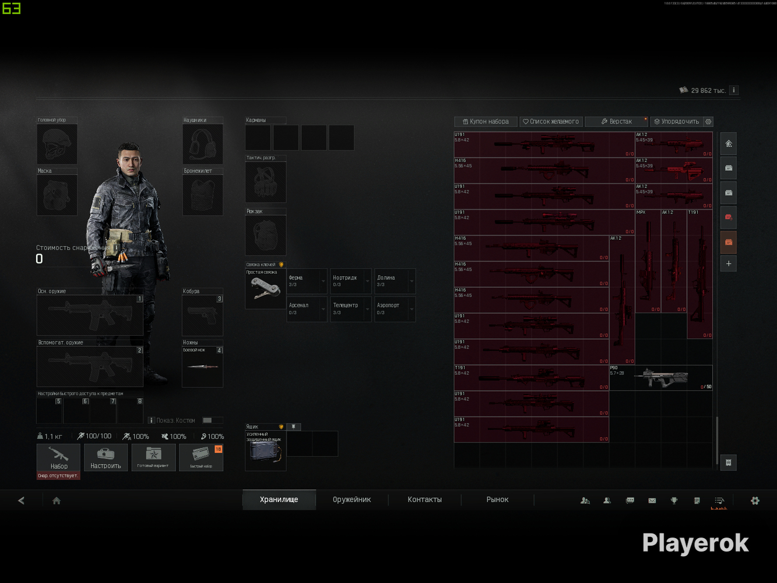Click the pin icon beside Ящик
Screen dimensions: 777x583
click(x=294, y=427)
